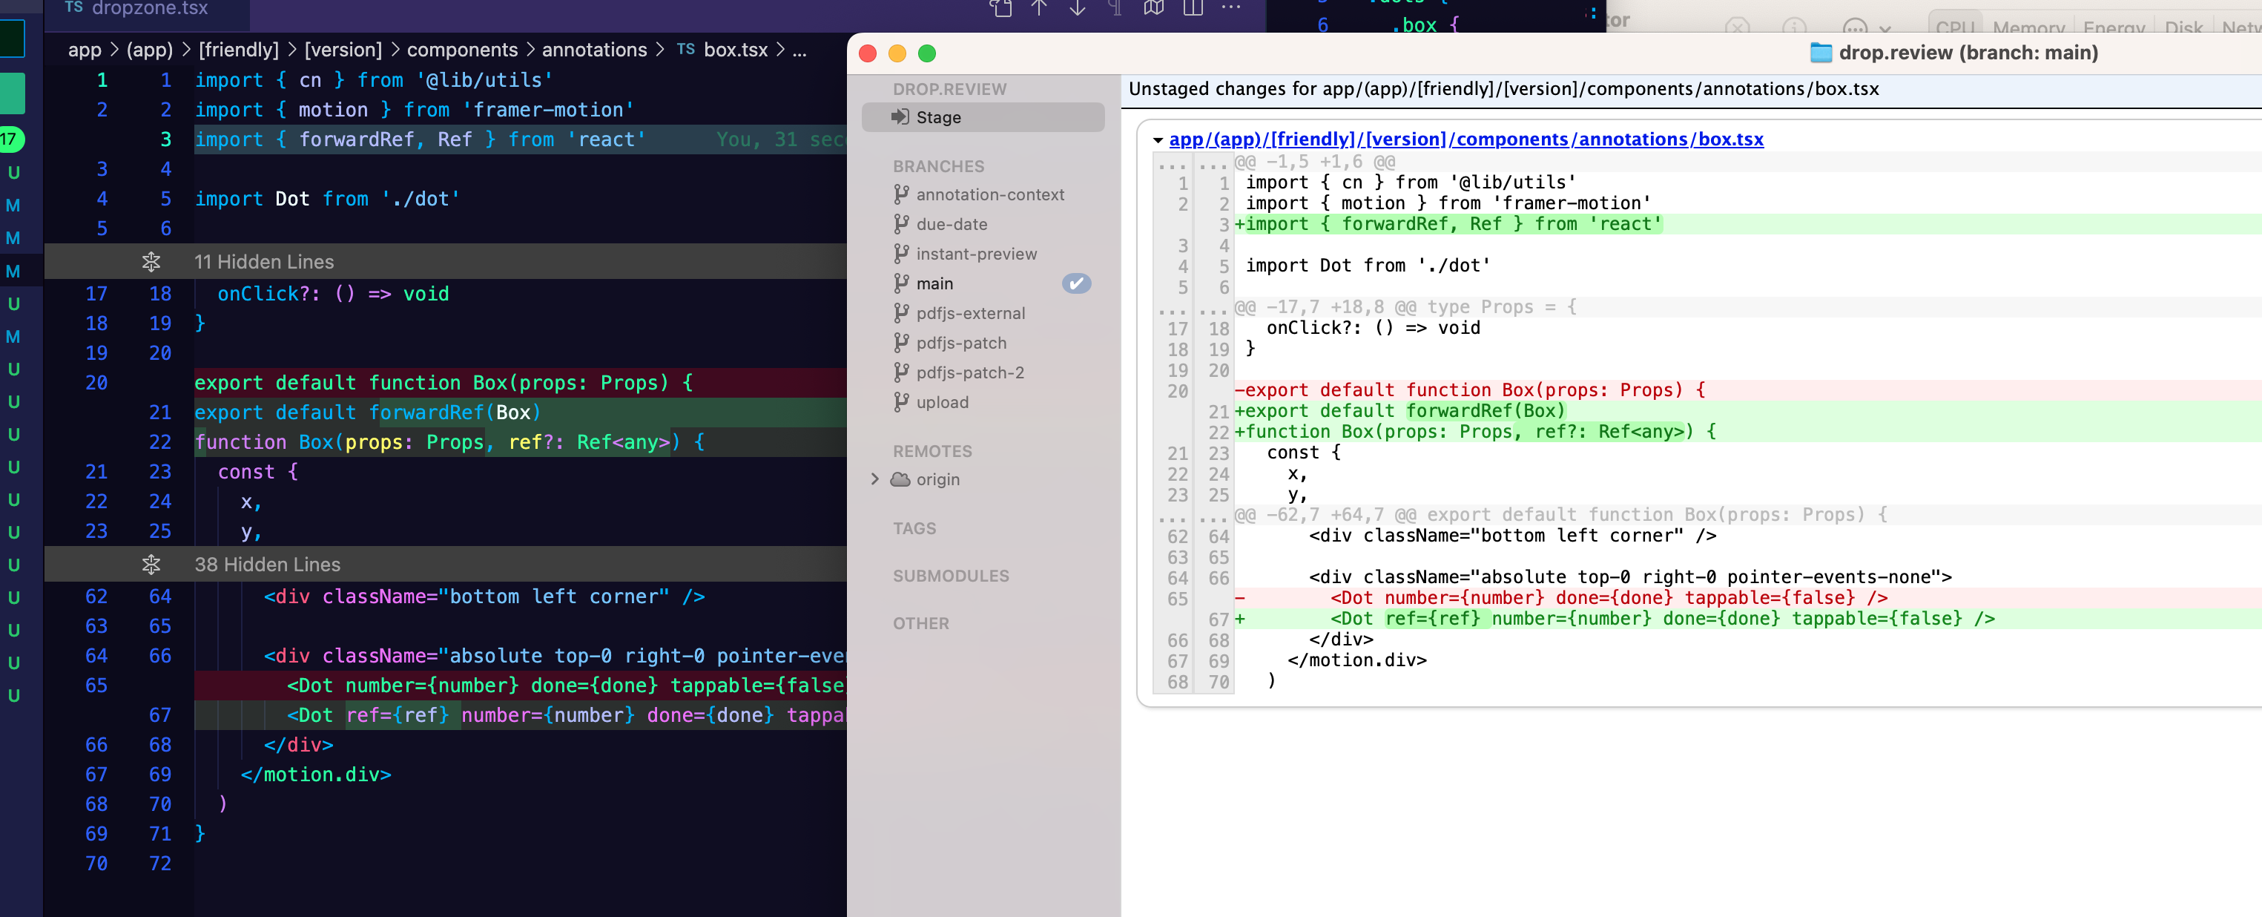Click the branch icon next to pdfjs-external
This screenshot has height=917, width=2262.
click(900, 312)
